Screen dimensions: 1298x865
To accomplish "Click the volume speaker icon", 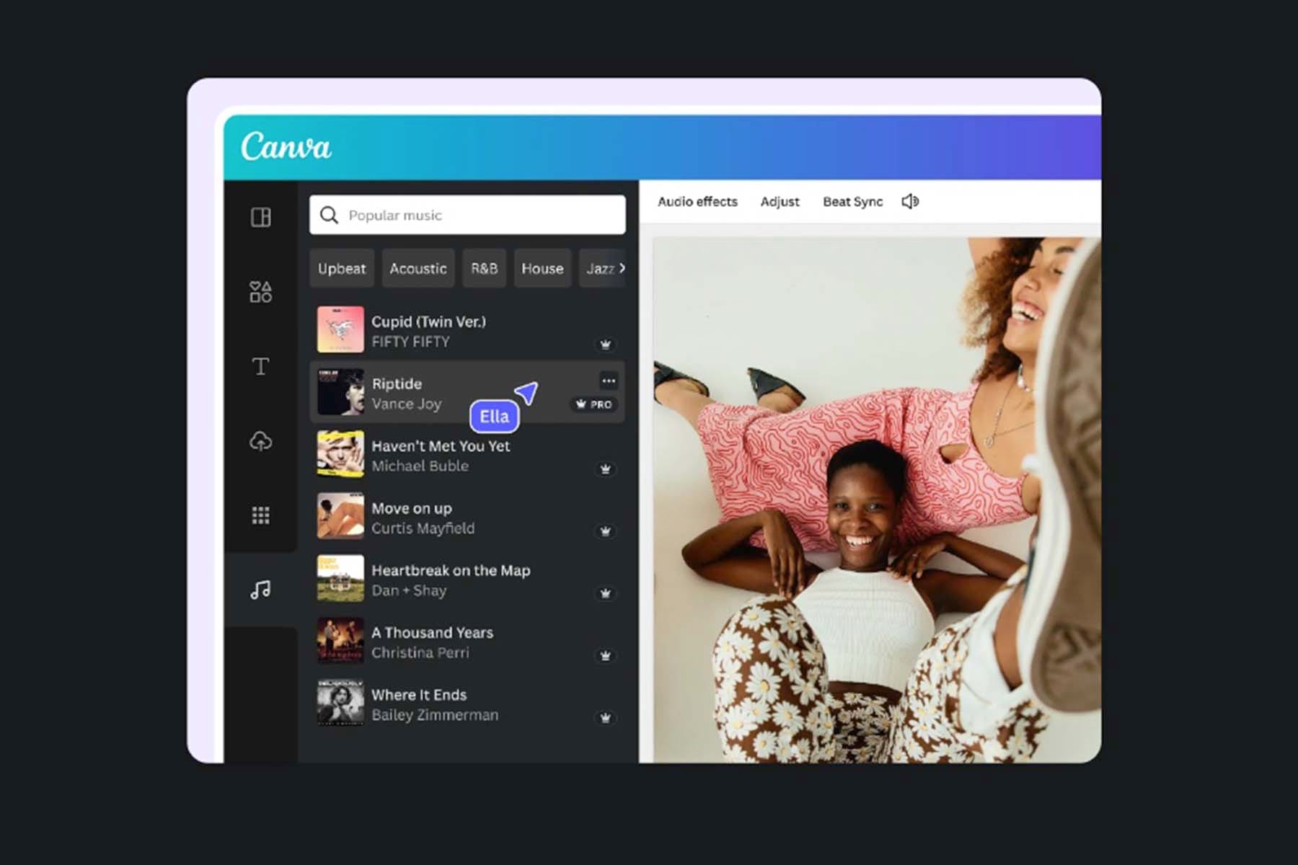I will pyautogui.click(x=910, y=201).
